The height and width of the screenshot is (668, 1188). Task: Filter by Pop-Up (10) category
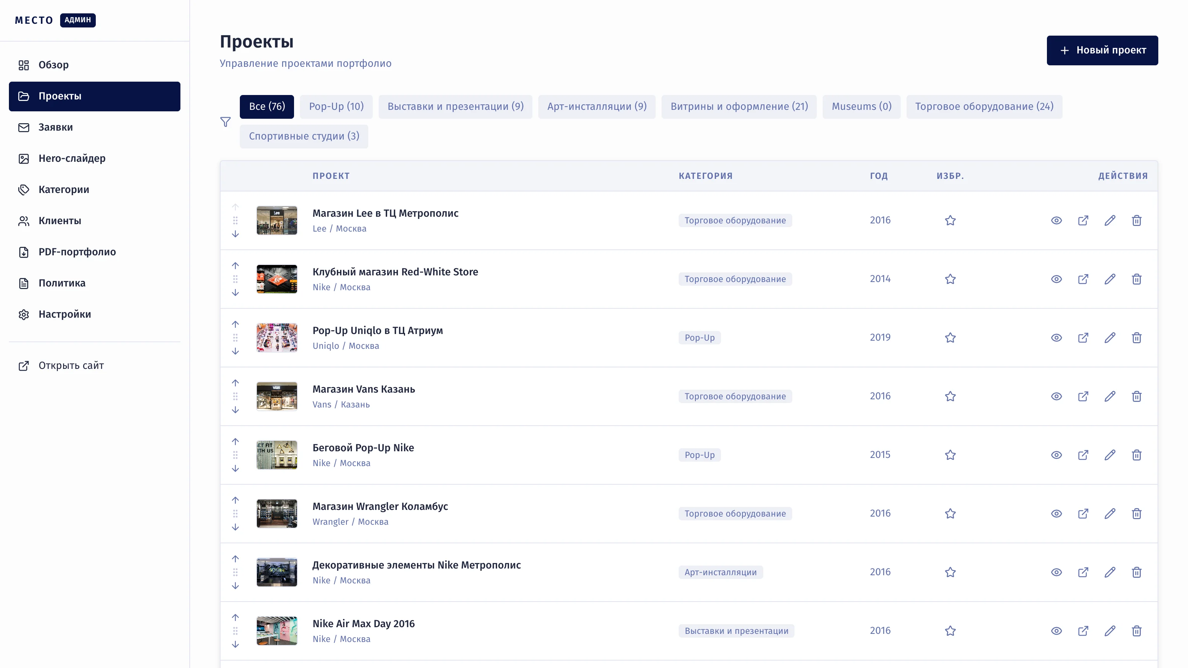(336, 107)
